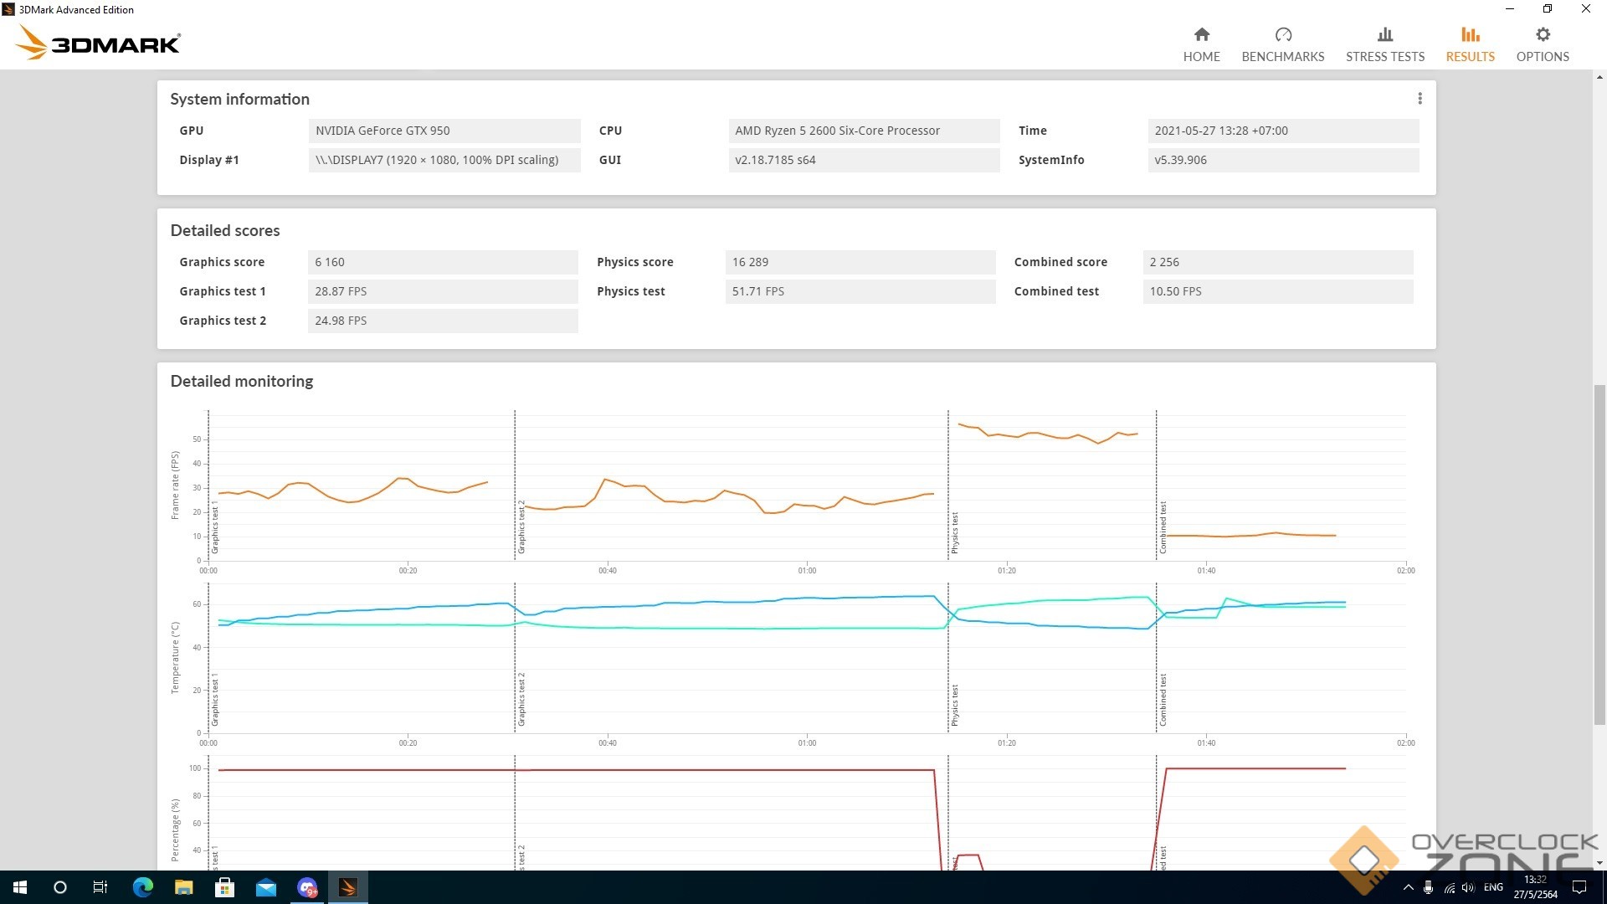1607x904 pixels.
Task: Open System information three-dot menu
Action: [1420, 99]
